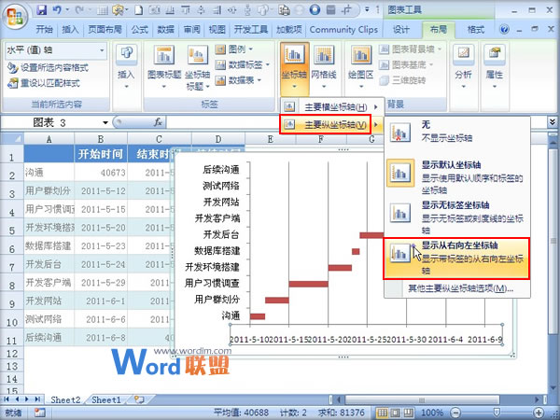The image size is (560, 420).
Task: Switch to the Sheet2 worksheet tab
Action: 65,399
